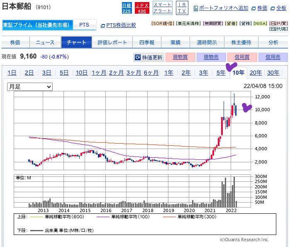Viewport: 290px width, 247px height.
Task: Set chart range to 2日
Action: (29, 73)
